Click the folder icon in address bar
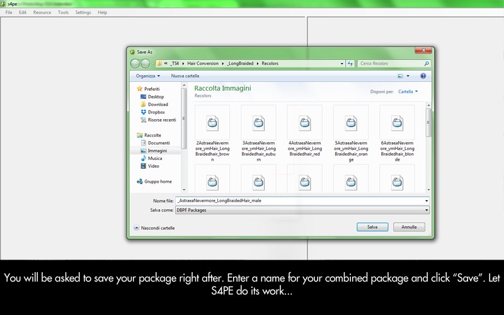 [x=159, y=64]
